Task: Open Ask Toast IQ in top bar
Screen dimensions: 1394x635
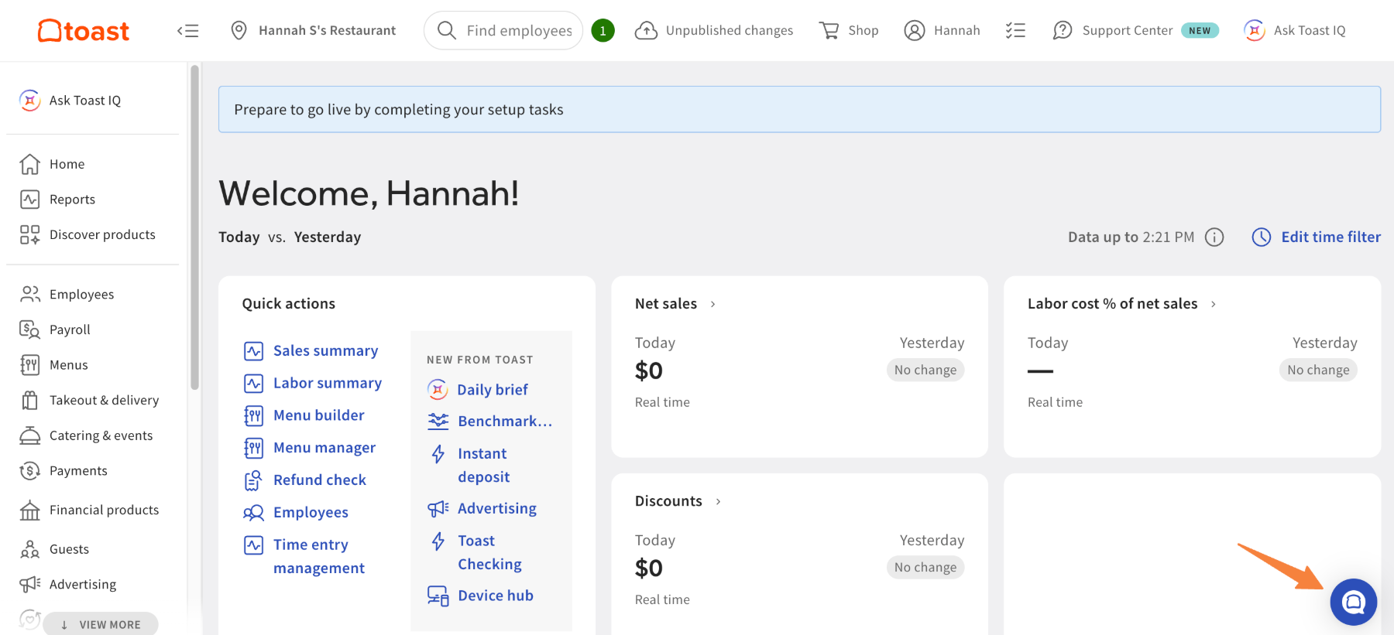Action: point(1295,31)
